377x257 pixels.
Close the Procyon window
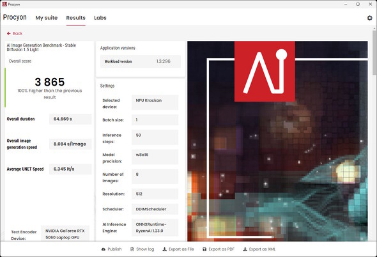pyautogui.click(x=371, y=4)
